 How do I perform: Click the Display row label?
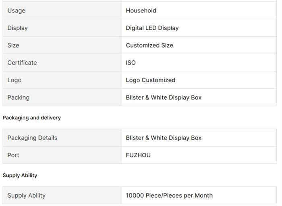pyautogui.click(x=17, y=28)
